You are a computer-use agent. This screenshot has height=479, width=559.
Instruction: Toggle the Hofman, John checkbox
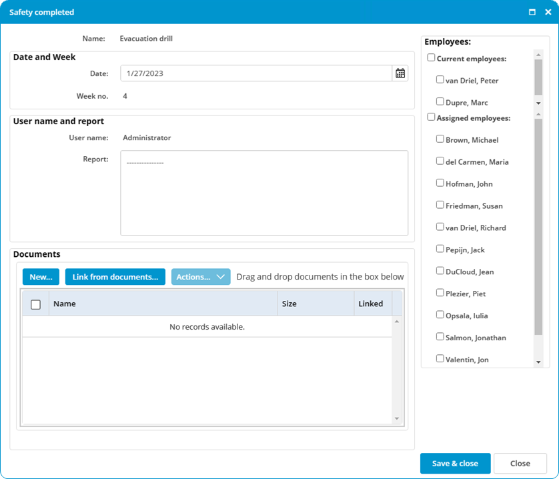coord(440,183)
